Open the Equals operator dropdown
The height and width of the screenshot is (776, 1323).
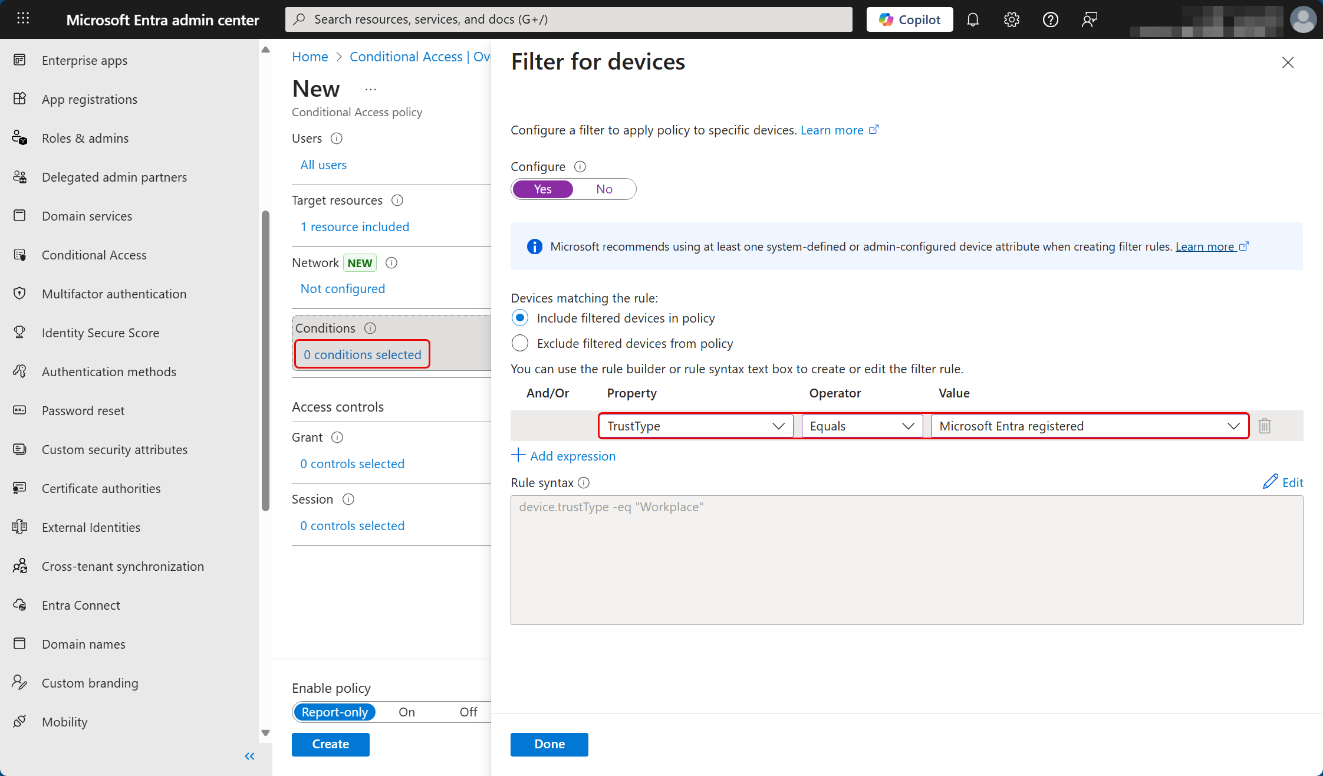click(x=861, y=426)
